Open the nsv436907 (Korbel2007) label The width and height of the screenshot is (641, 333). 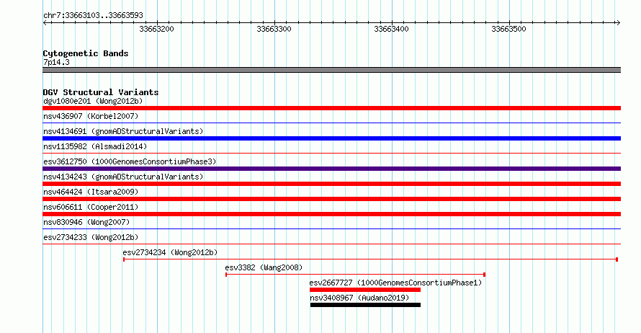tap(91, 116)
